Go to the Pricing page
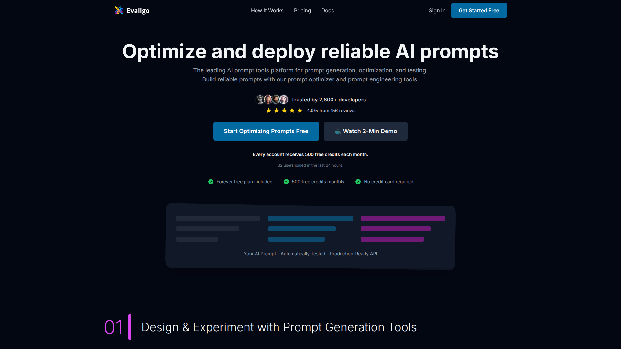 click(302, 10)
